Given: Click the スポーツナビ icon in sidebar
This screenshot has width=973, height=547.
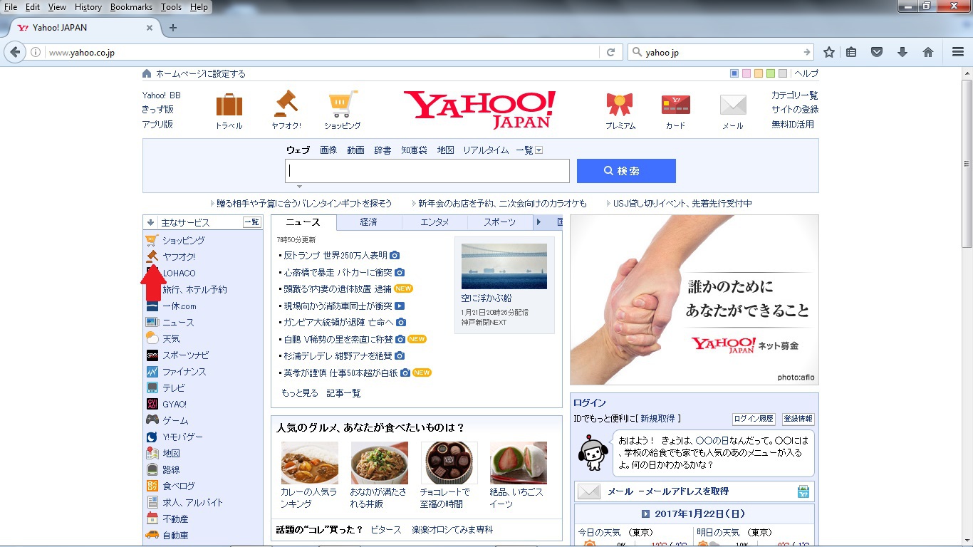Looking at the screenshot, I should coord(152,355).
